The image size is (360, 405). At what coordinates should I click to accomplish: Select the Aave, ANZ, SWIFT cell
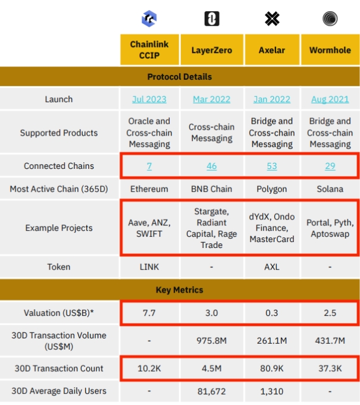pyautogui.click(x=149, y=228)
